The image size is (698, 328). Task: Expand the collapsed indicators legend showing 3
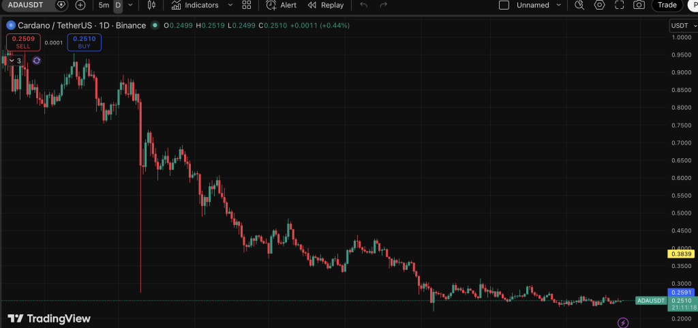tap(15, 61)
